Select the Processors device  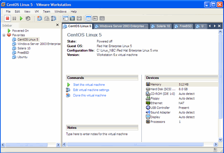click(182, 122)
